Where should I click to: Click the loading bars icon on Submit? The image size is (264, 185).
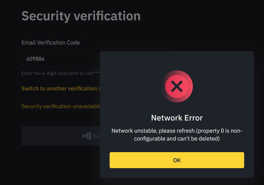point(86,136)
